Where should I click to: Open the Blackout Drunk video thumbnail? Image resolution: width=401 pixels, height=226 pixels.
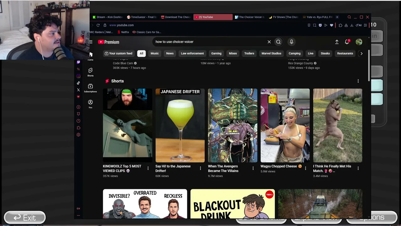[x=232, y=204]
